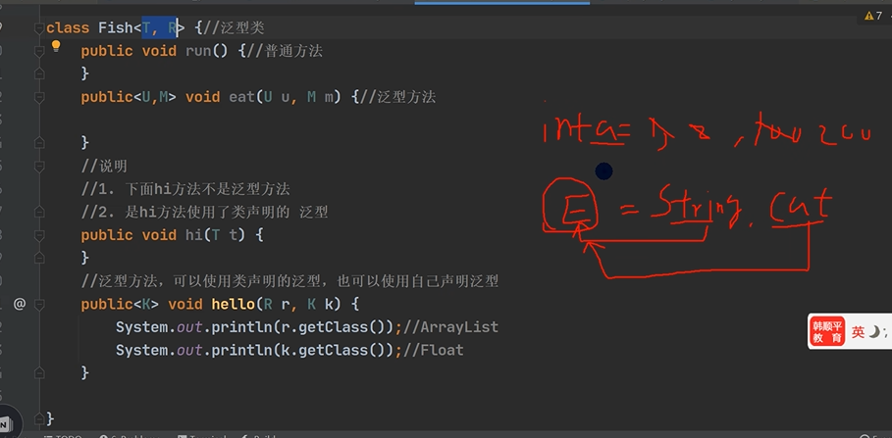Image resolution: width=892 pixels, height=438 pixels.
Task: Click r.getClass() call in first println
Action: (x=334, y=327)
